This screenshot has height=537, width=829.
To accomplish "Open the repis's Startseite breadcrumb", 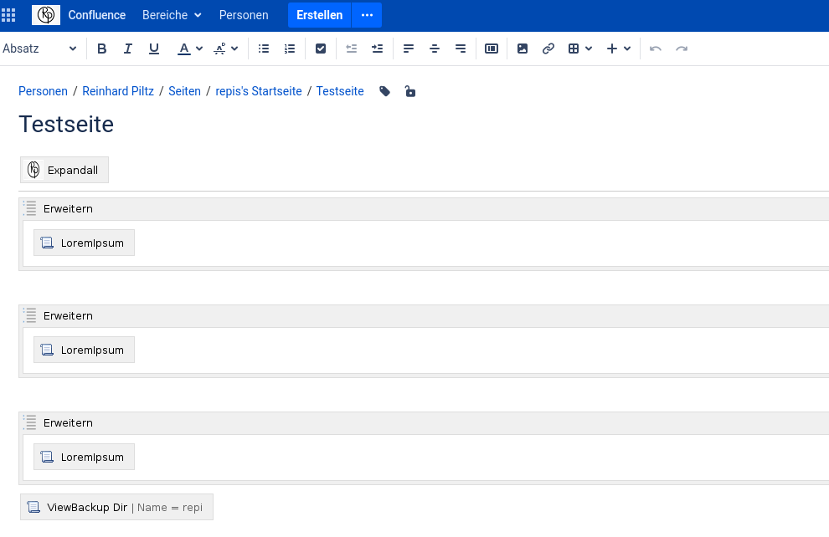I will (x=259, y=91).
